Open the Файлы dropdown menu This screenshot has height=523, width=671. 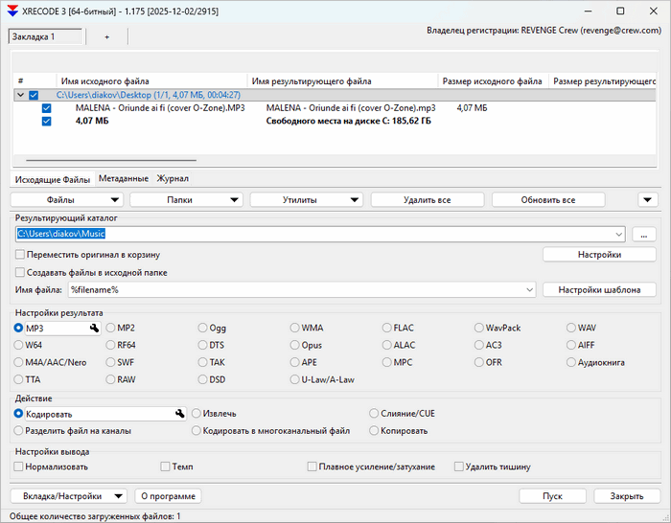67,199
